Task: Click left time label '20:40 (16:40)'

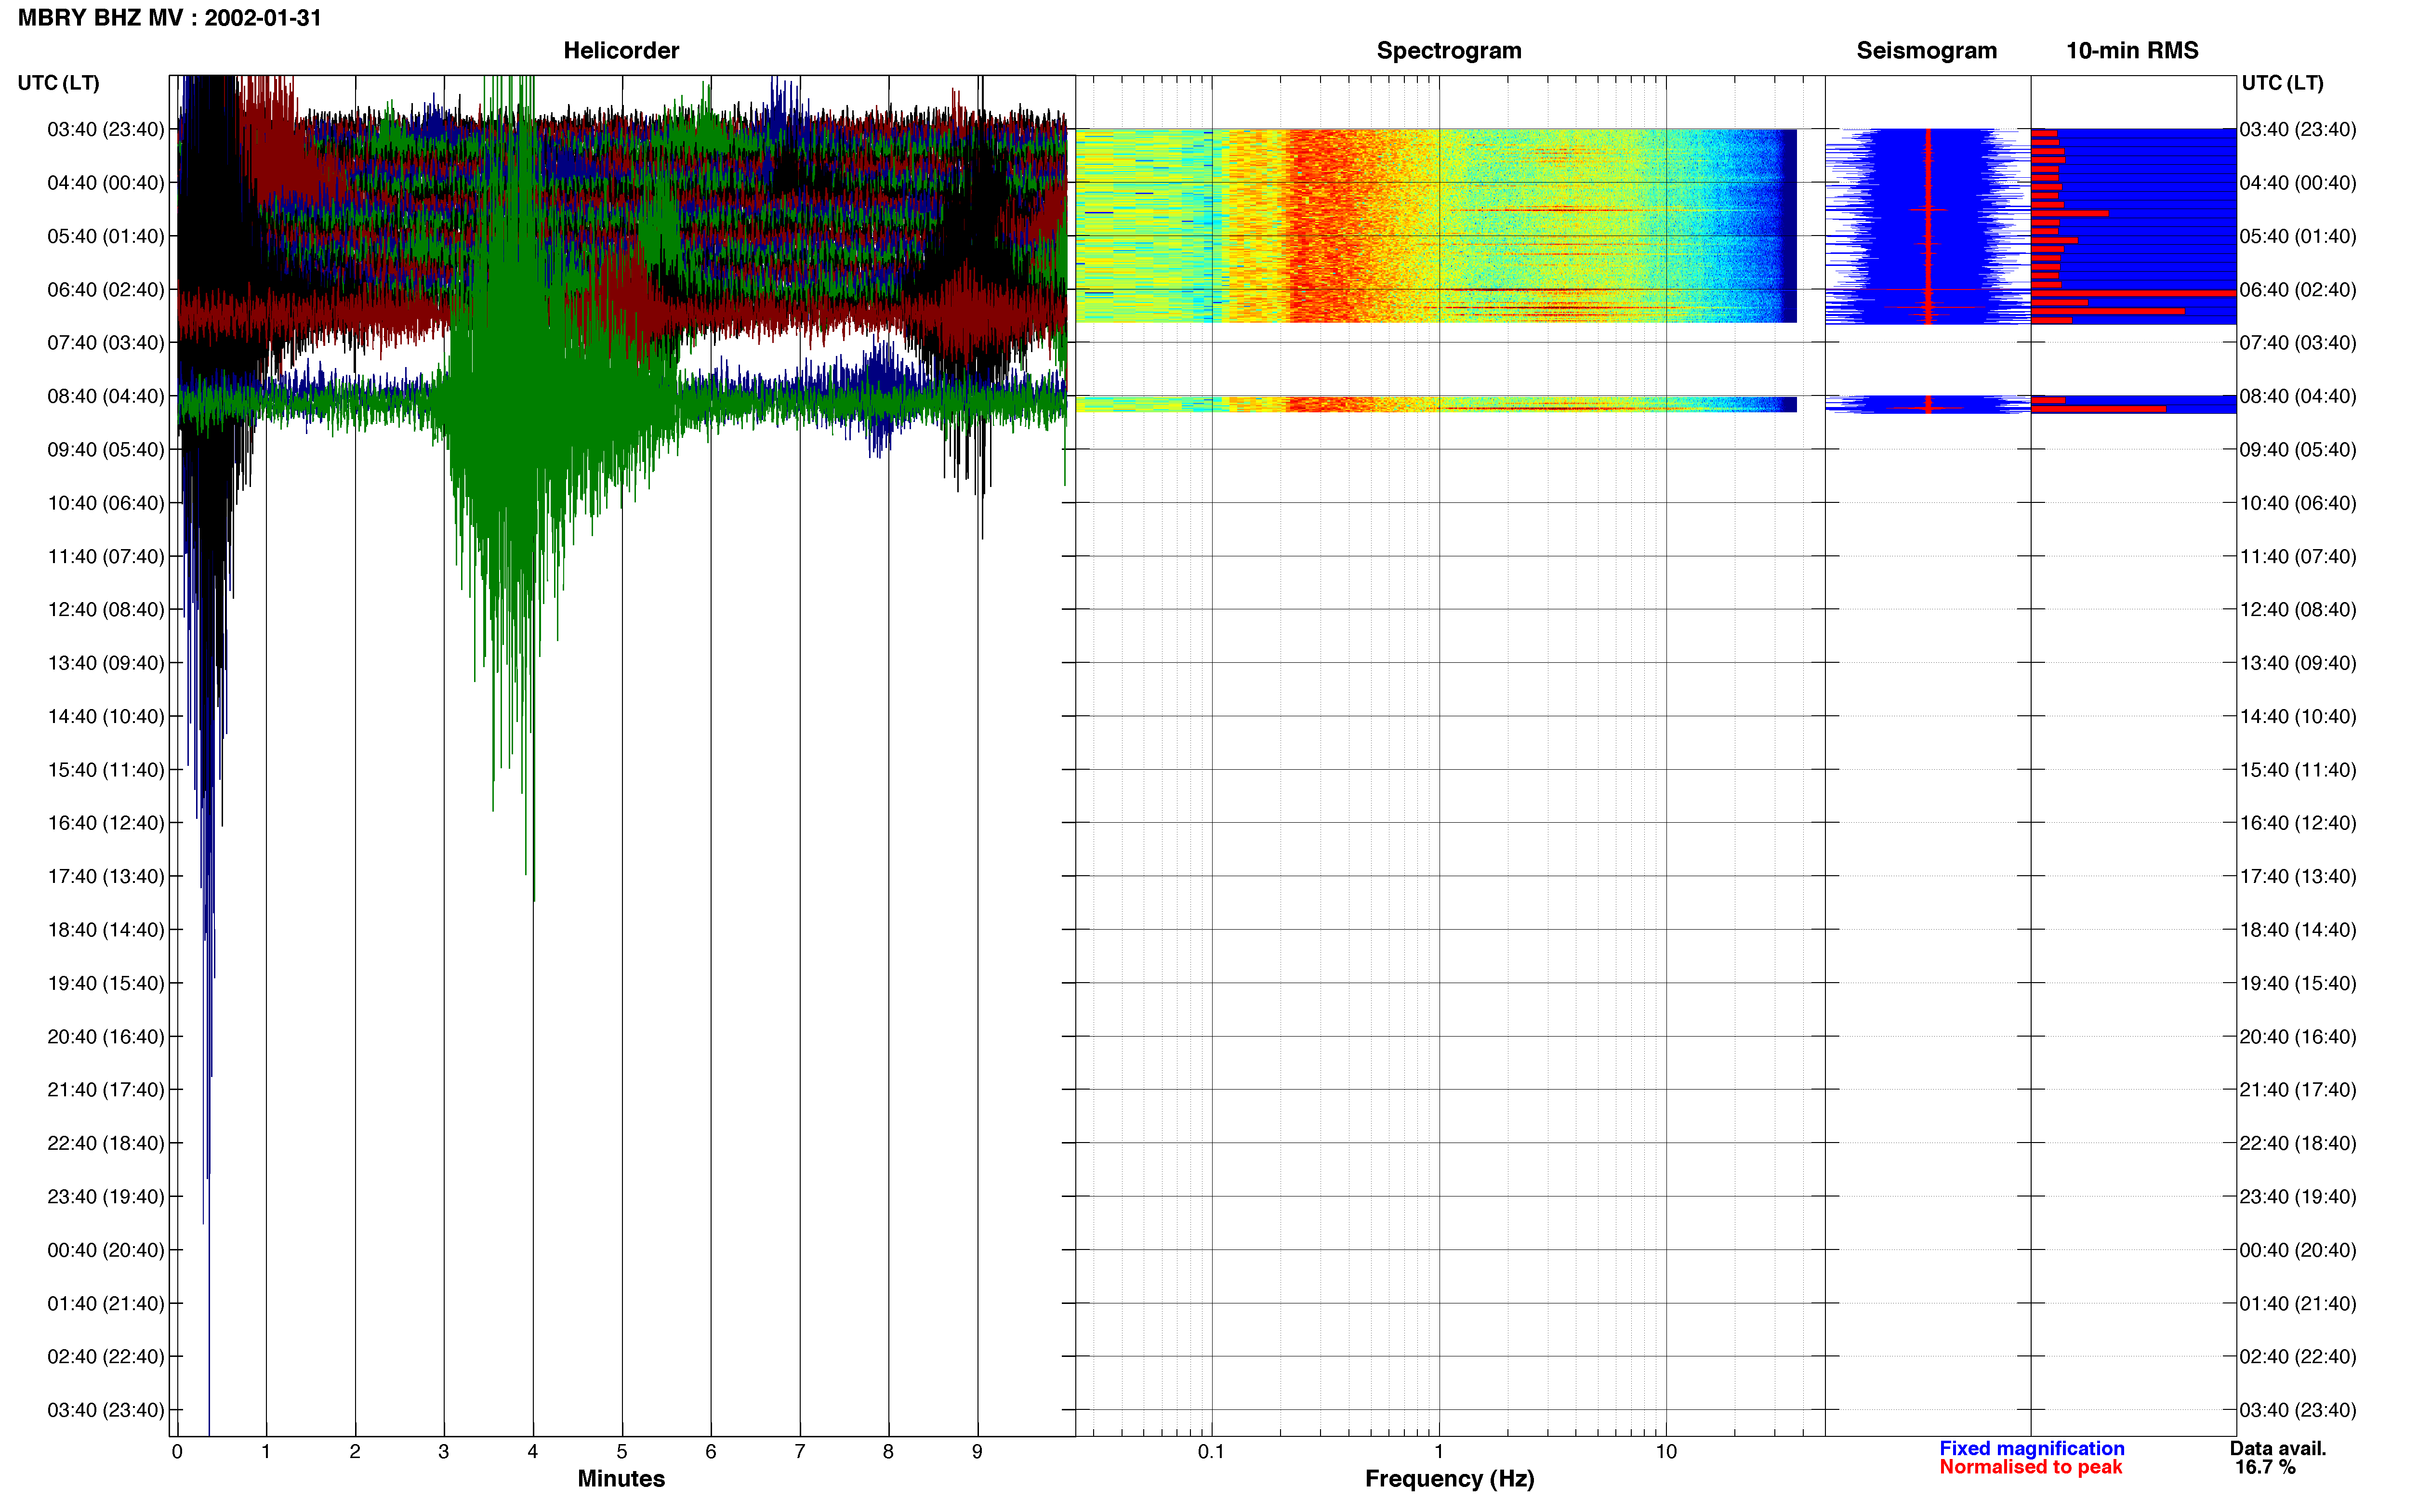Action: [106, 1037]
